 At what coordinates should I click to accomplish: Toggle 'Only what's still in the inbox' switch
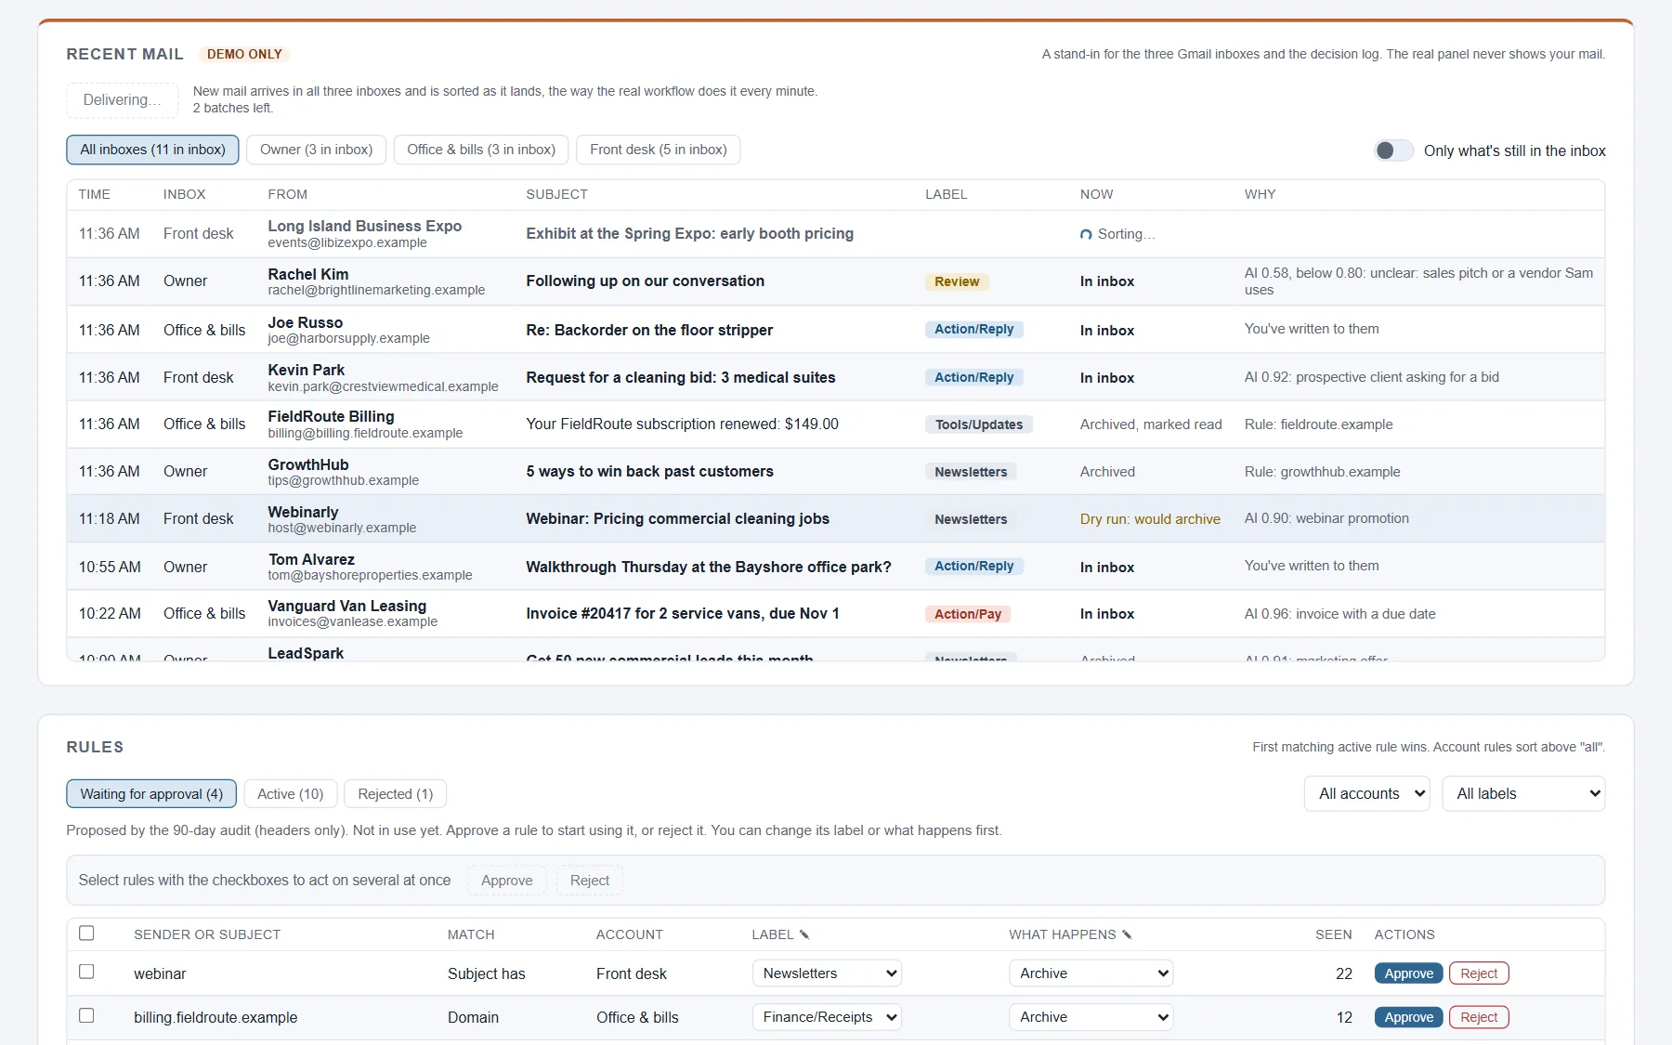[x=1393, y=150]
